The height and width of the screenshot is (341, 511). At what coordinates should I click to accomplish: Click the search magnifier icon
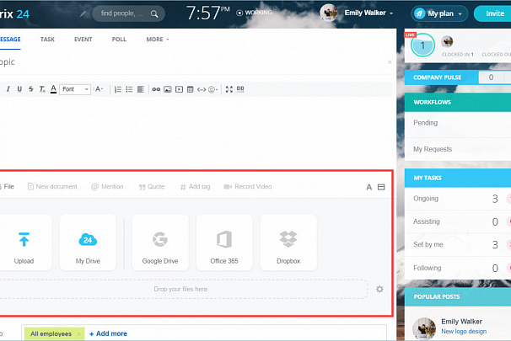(154, 13)
